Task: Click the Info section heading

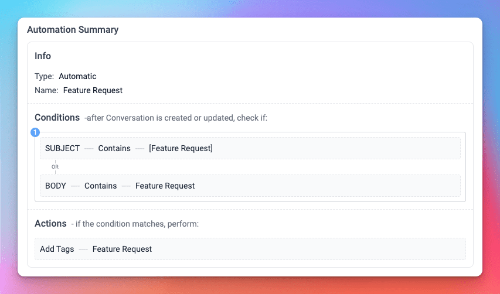Action: pos(43,56)
